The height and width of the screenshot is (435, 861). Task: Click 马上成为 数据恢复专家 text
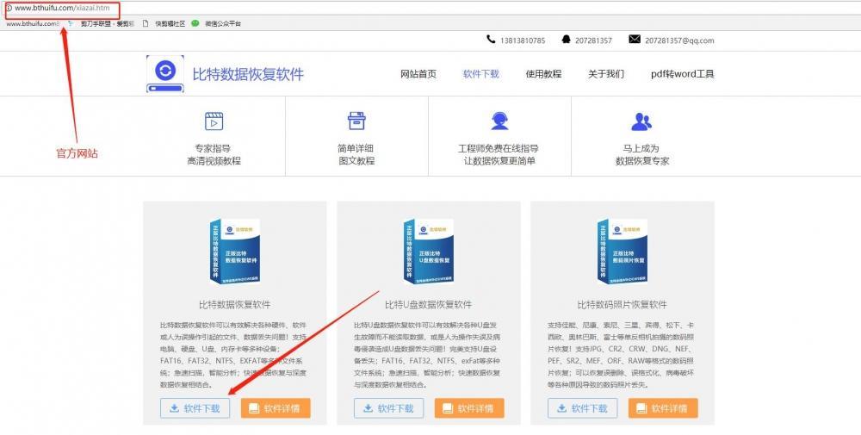coord(642,155)
